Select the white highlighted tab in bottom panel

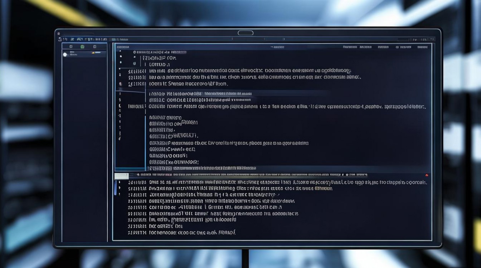[x=121, y=176]
